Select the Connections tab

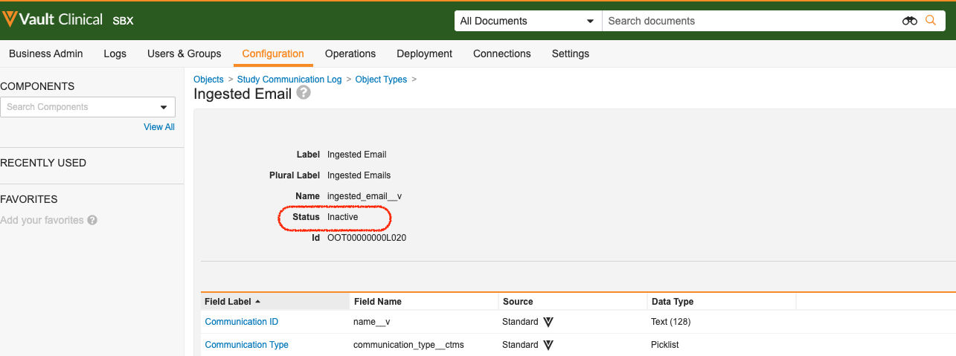(x=501, y=54)
